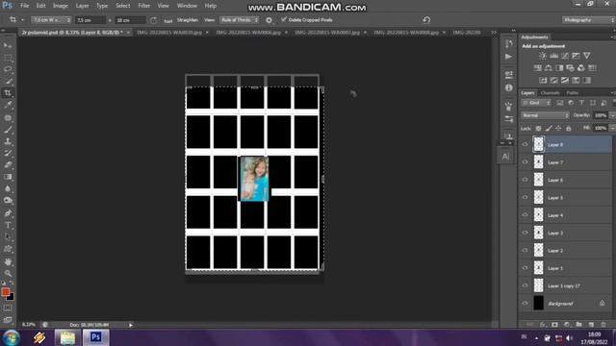The image size is (616, 346).
Task: Open crop settings gear in options bar
Action: coord(269,20)
